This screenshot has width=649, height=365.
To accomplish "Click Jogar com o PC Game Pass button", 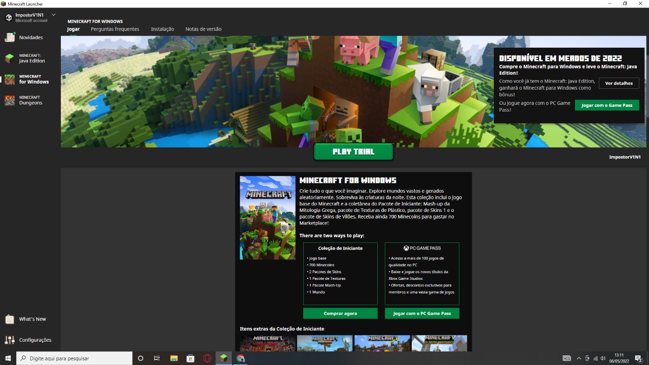I will 422,313.
